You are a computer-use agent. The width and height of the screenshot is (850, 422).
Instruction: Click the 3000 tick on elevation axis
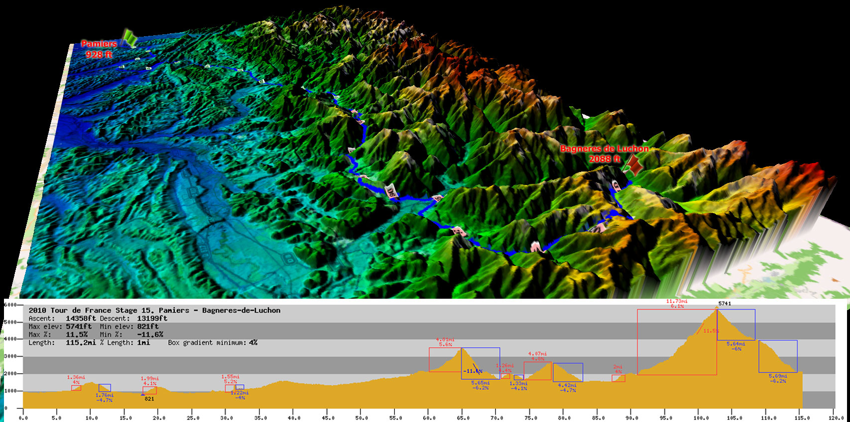10,356
